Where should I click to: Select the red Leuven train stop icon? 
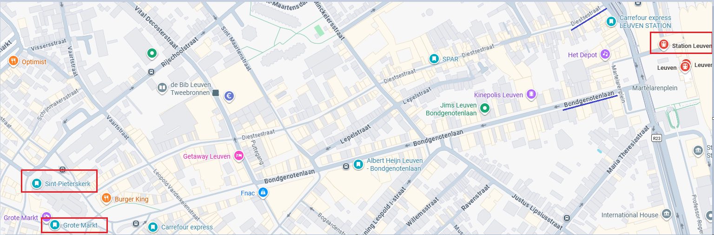click(x=685, y=67)
